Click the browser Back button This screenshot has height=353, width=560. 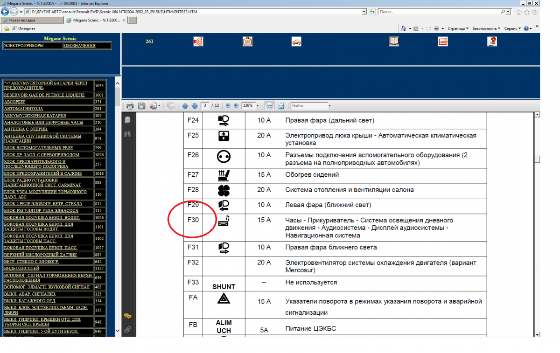[5, 11]
